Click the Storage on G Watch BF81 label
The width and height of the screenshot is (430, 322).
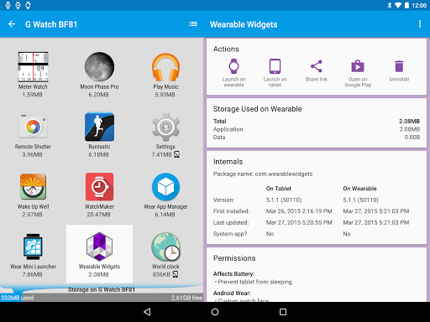coord(102,289)
